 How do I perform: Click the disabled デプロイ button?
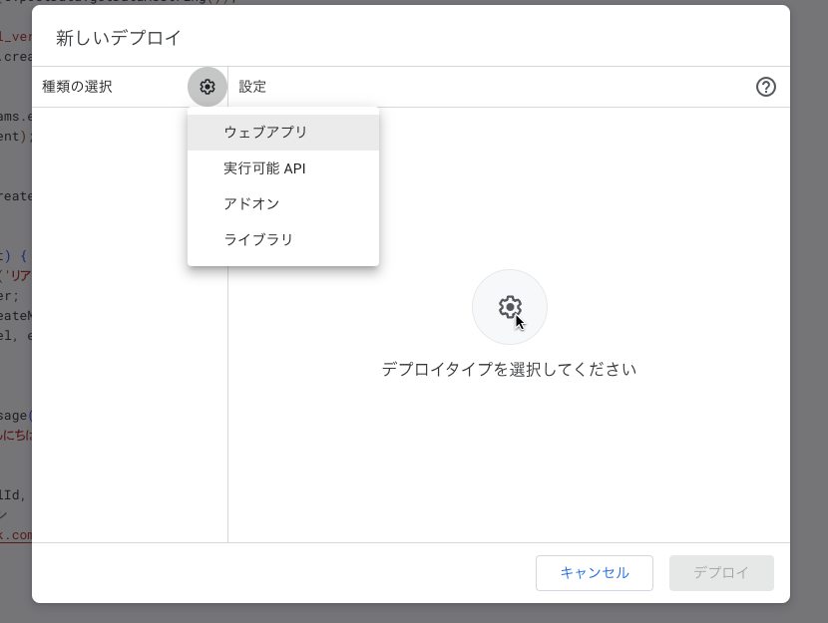721,573
